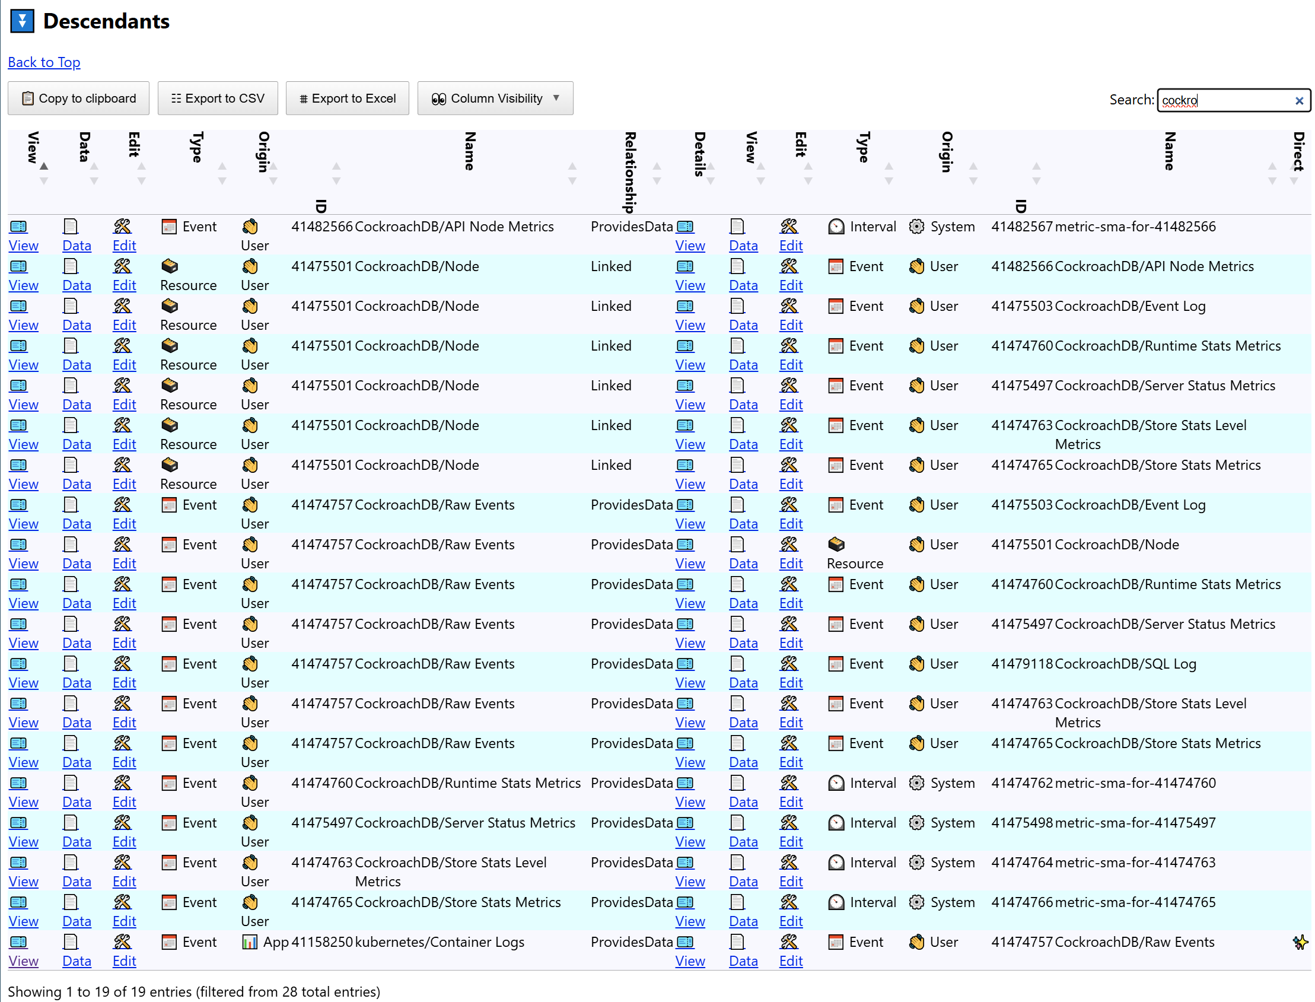Screen dimensions: 1315x1002
Task: Click the ID cell "41158250"
Action: coord(322,942)
